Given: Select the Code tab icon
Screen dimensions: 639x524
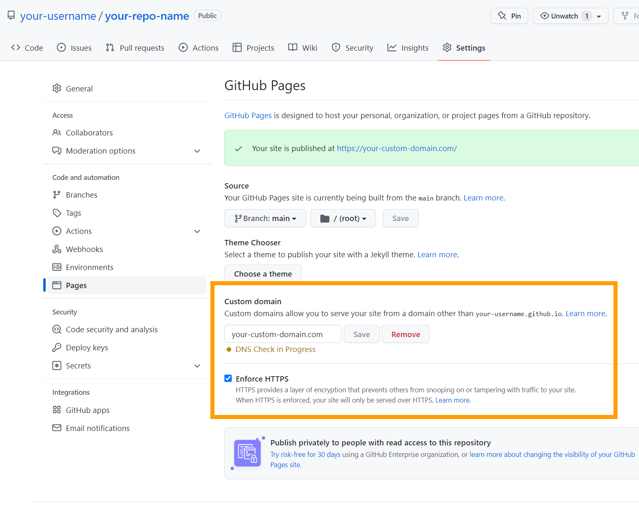Looking at the screenshot, I should pyautogui.click(x=16, y=47).
